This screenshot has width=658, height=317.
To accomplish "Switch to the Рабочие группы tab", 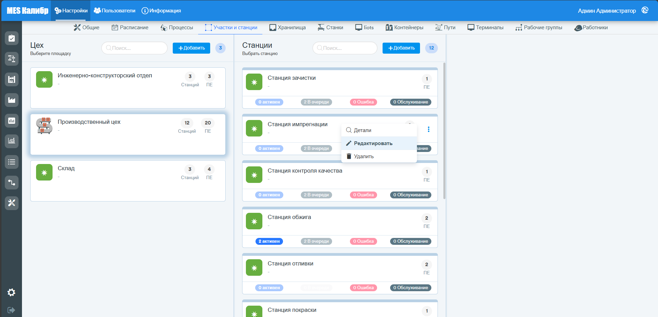I will pos(539,28).
